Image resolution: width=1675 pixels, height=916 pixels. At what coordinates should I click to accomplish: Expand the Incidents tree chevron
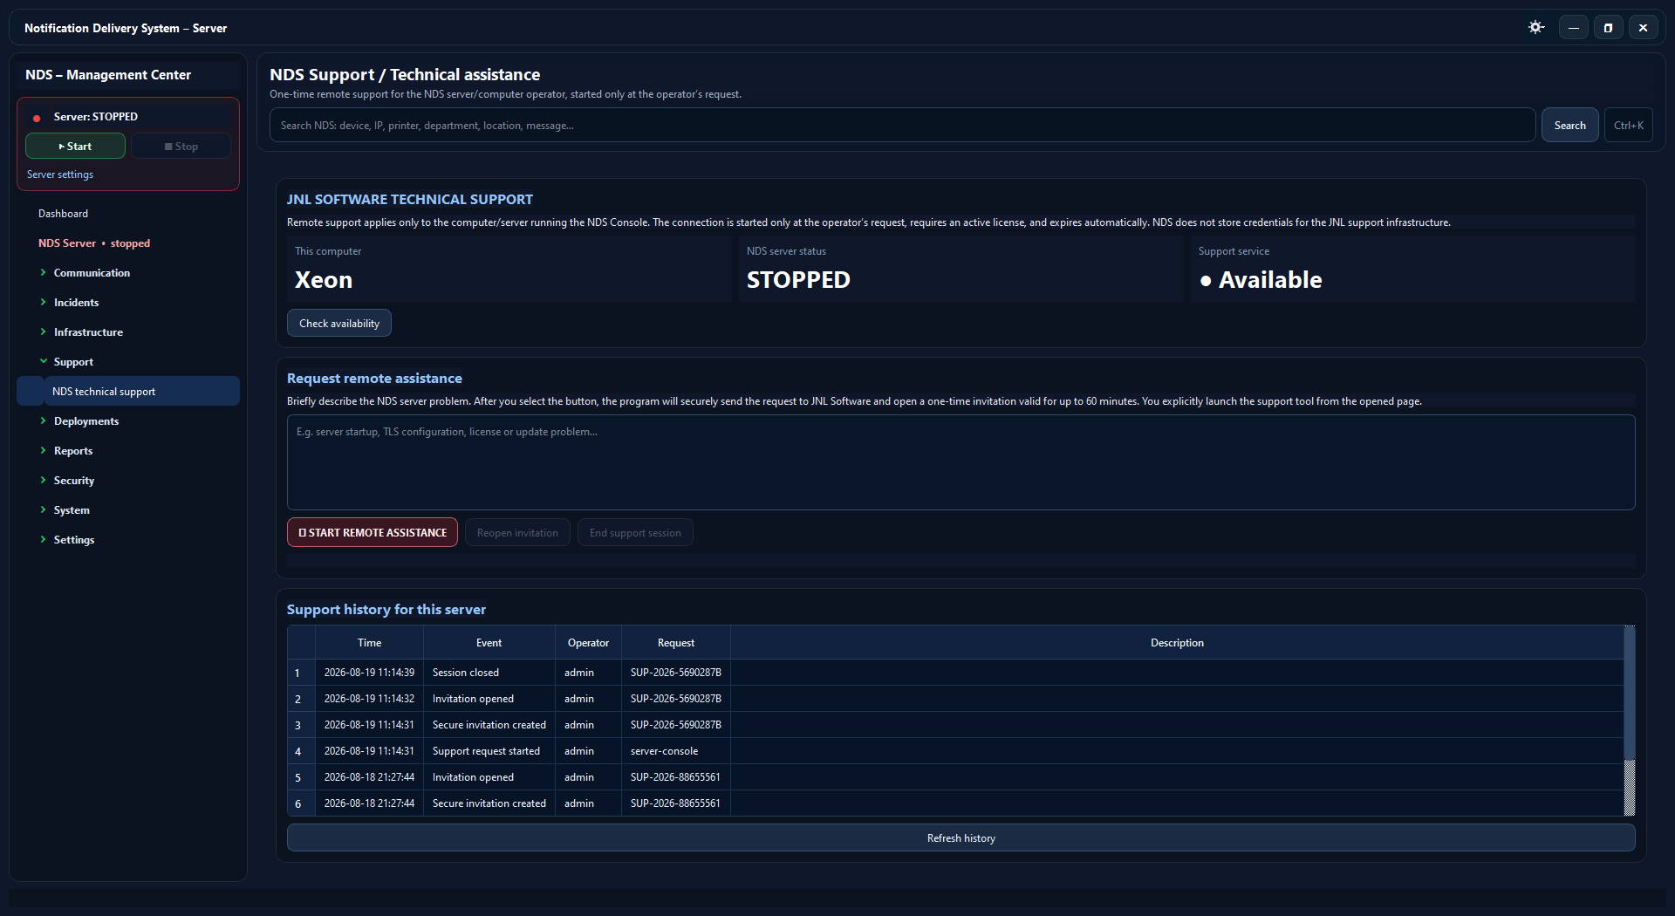[43, 303]
